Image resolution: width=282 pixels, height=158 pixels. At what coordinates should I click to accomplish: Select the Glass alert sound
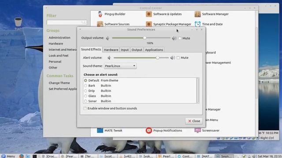[85, 96]
